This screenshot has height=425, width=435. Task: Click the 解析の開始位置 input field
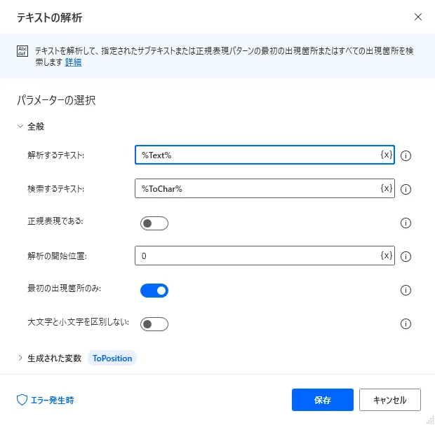pos(256,256)
